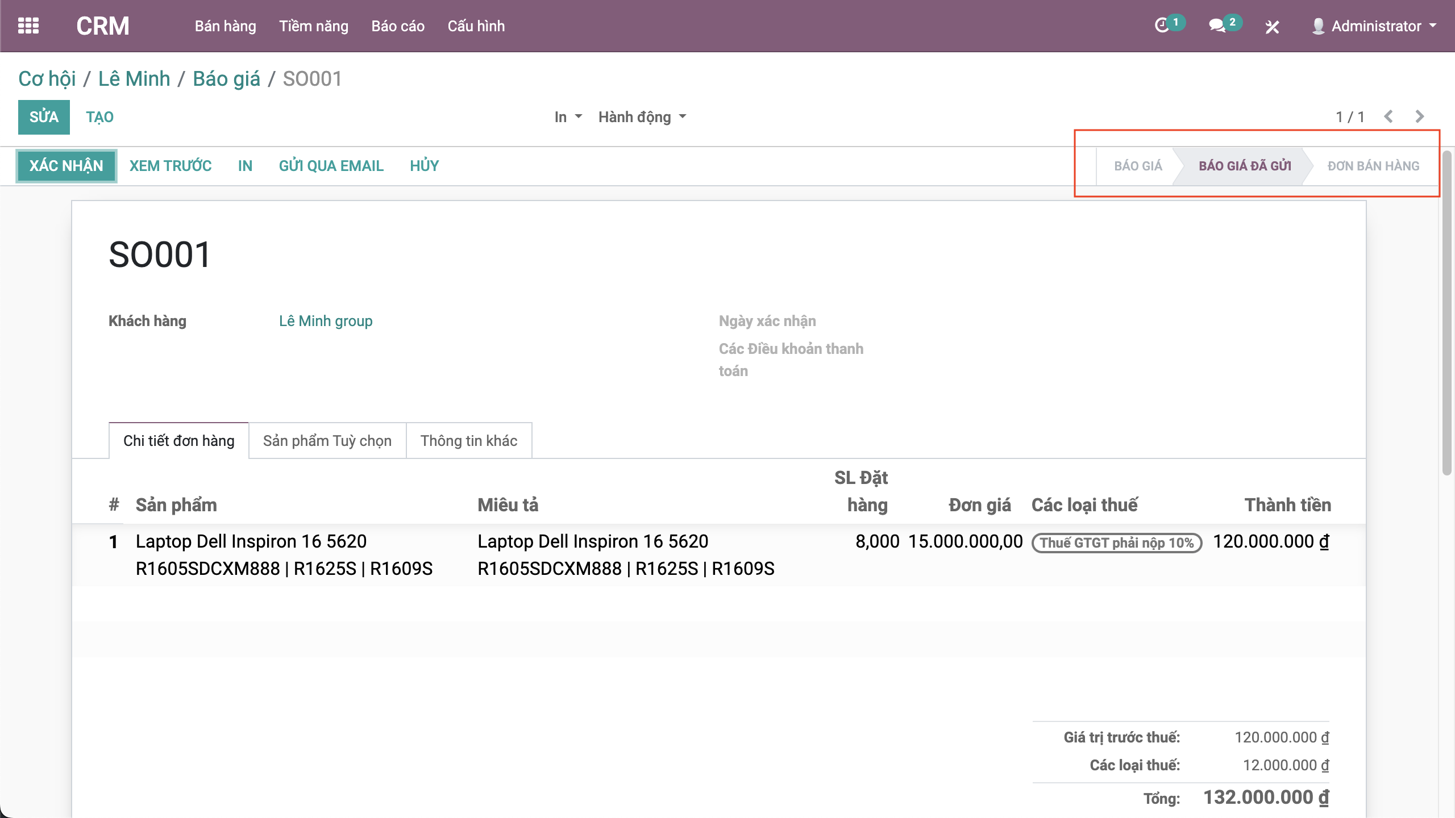The width and height of the screenshot is (1455, 818).
Task: Click the XÁC NHẬN button
Action: [x=66, y=166]
